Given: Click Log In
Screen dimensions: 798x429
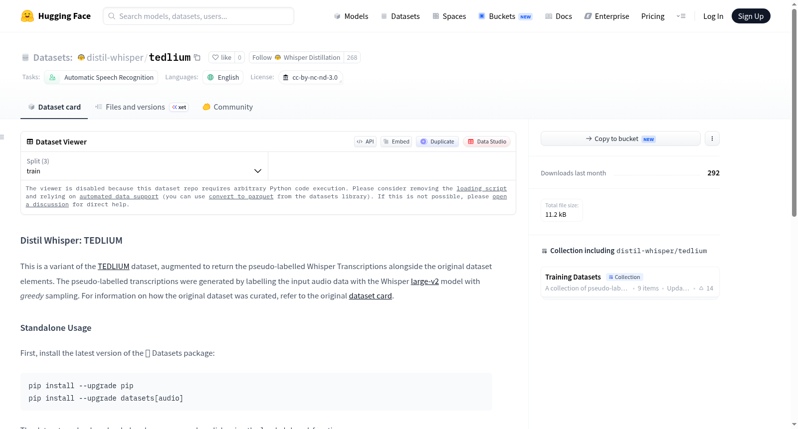Looking at the screenshot, I should coord(713,16).
